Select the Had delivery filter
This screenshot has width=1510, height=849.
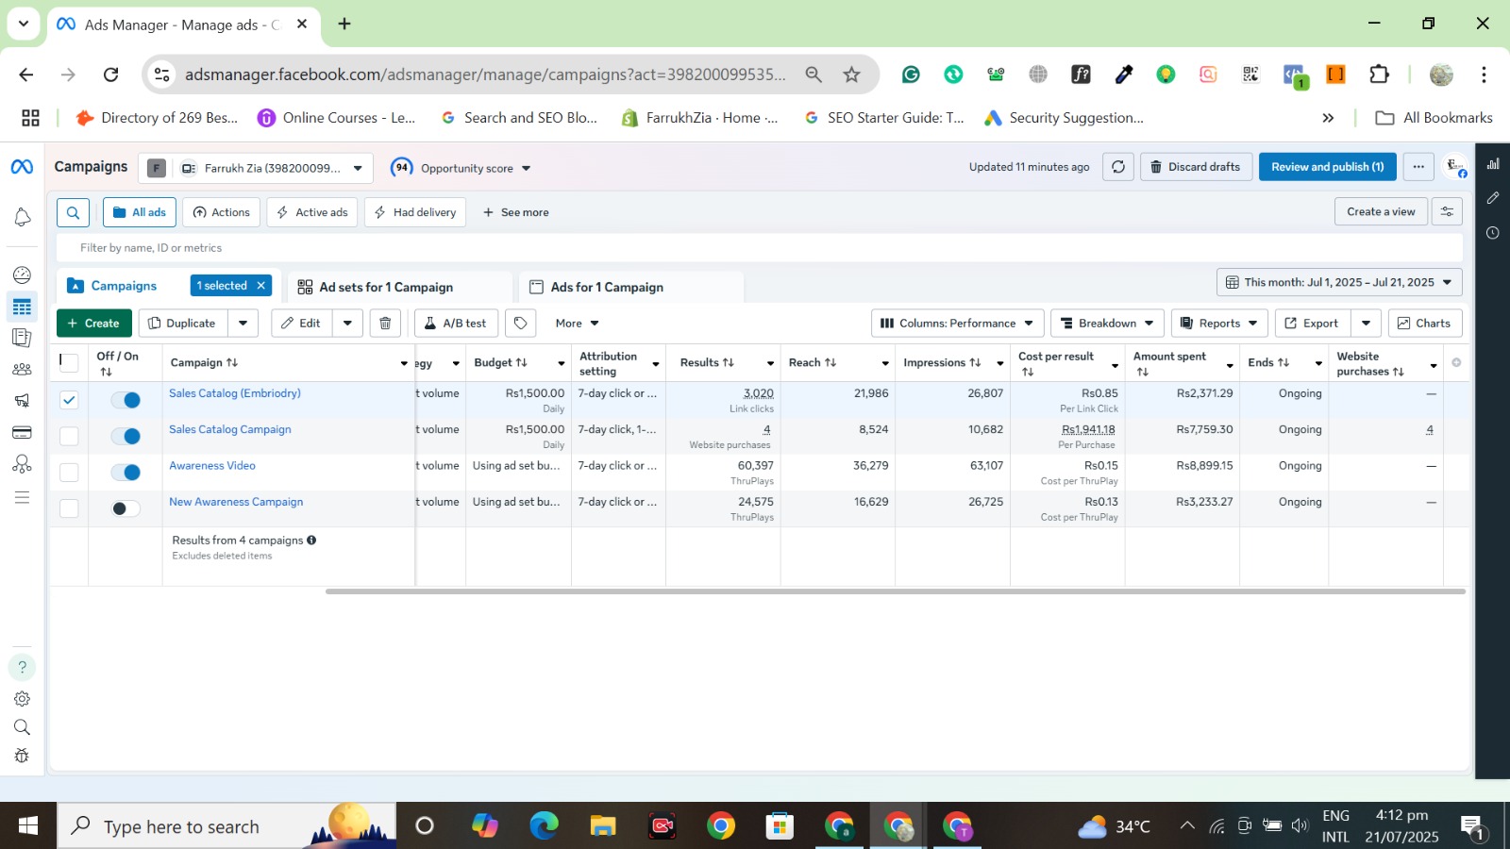pyautogui.click(x=415, y=212)
